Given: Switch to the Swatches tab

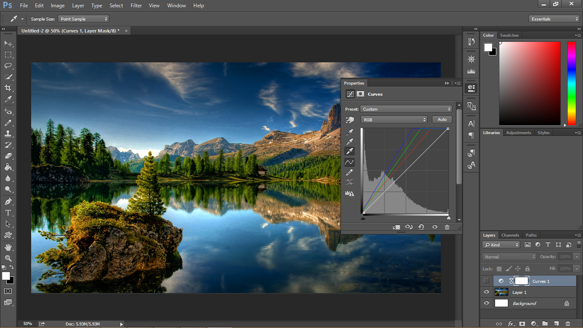Looking at the screenshot, I should (x=509, y=35).
